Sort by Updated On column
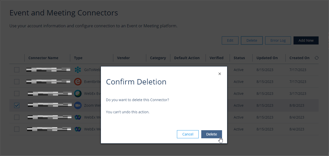The height and width of the screenshot is (156, 329). click(267, 58)
